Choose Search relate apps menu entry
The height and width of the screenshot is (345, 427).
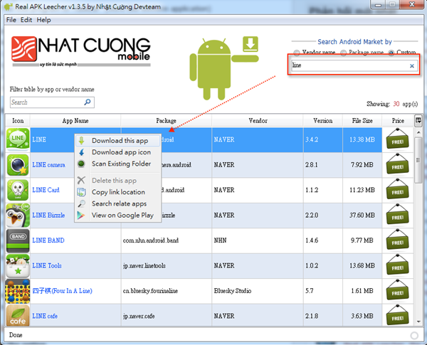117,203
